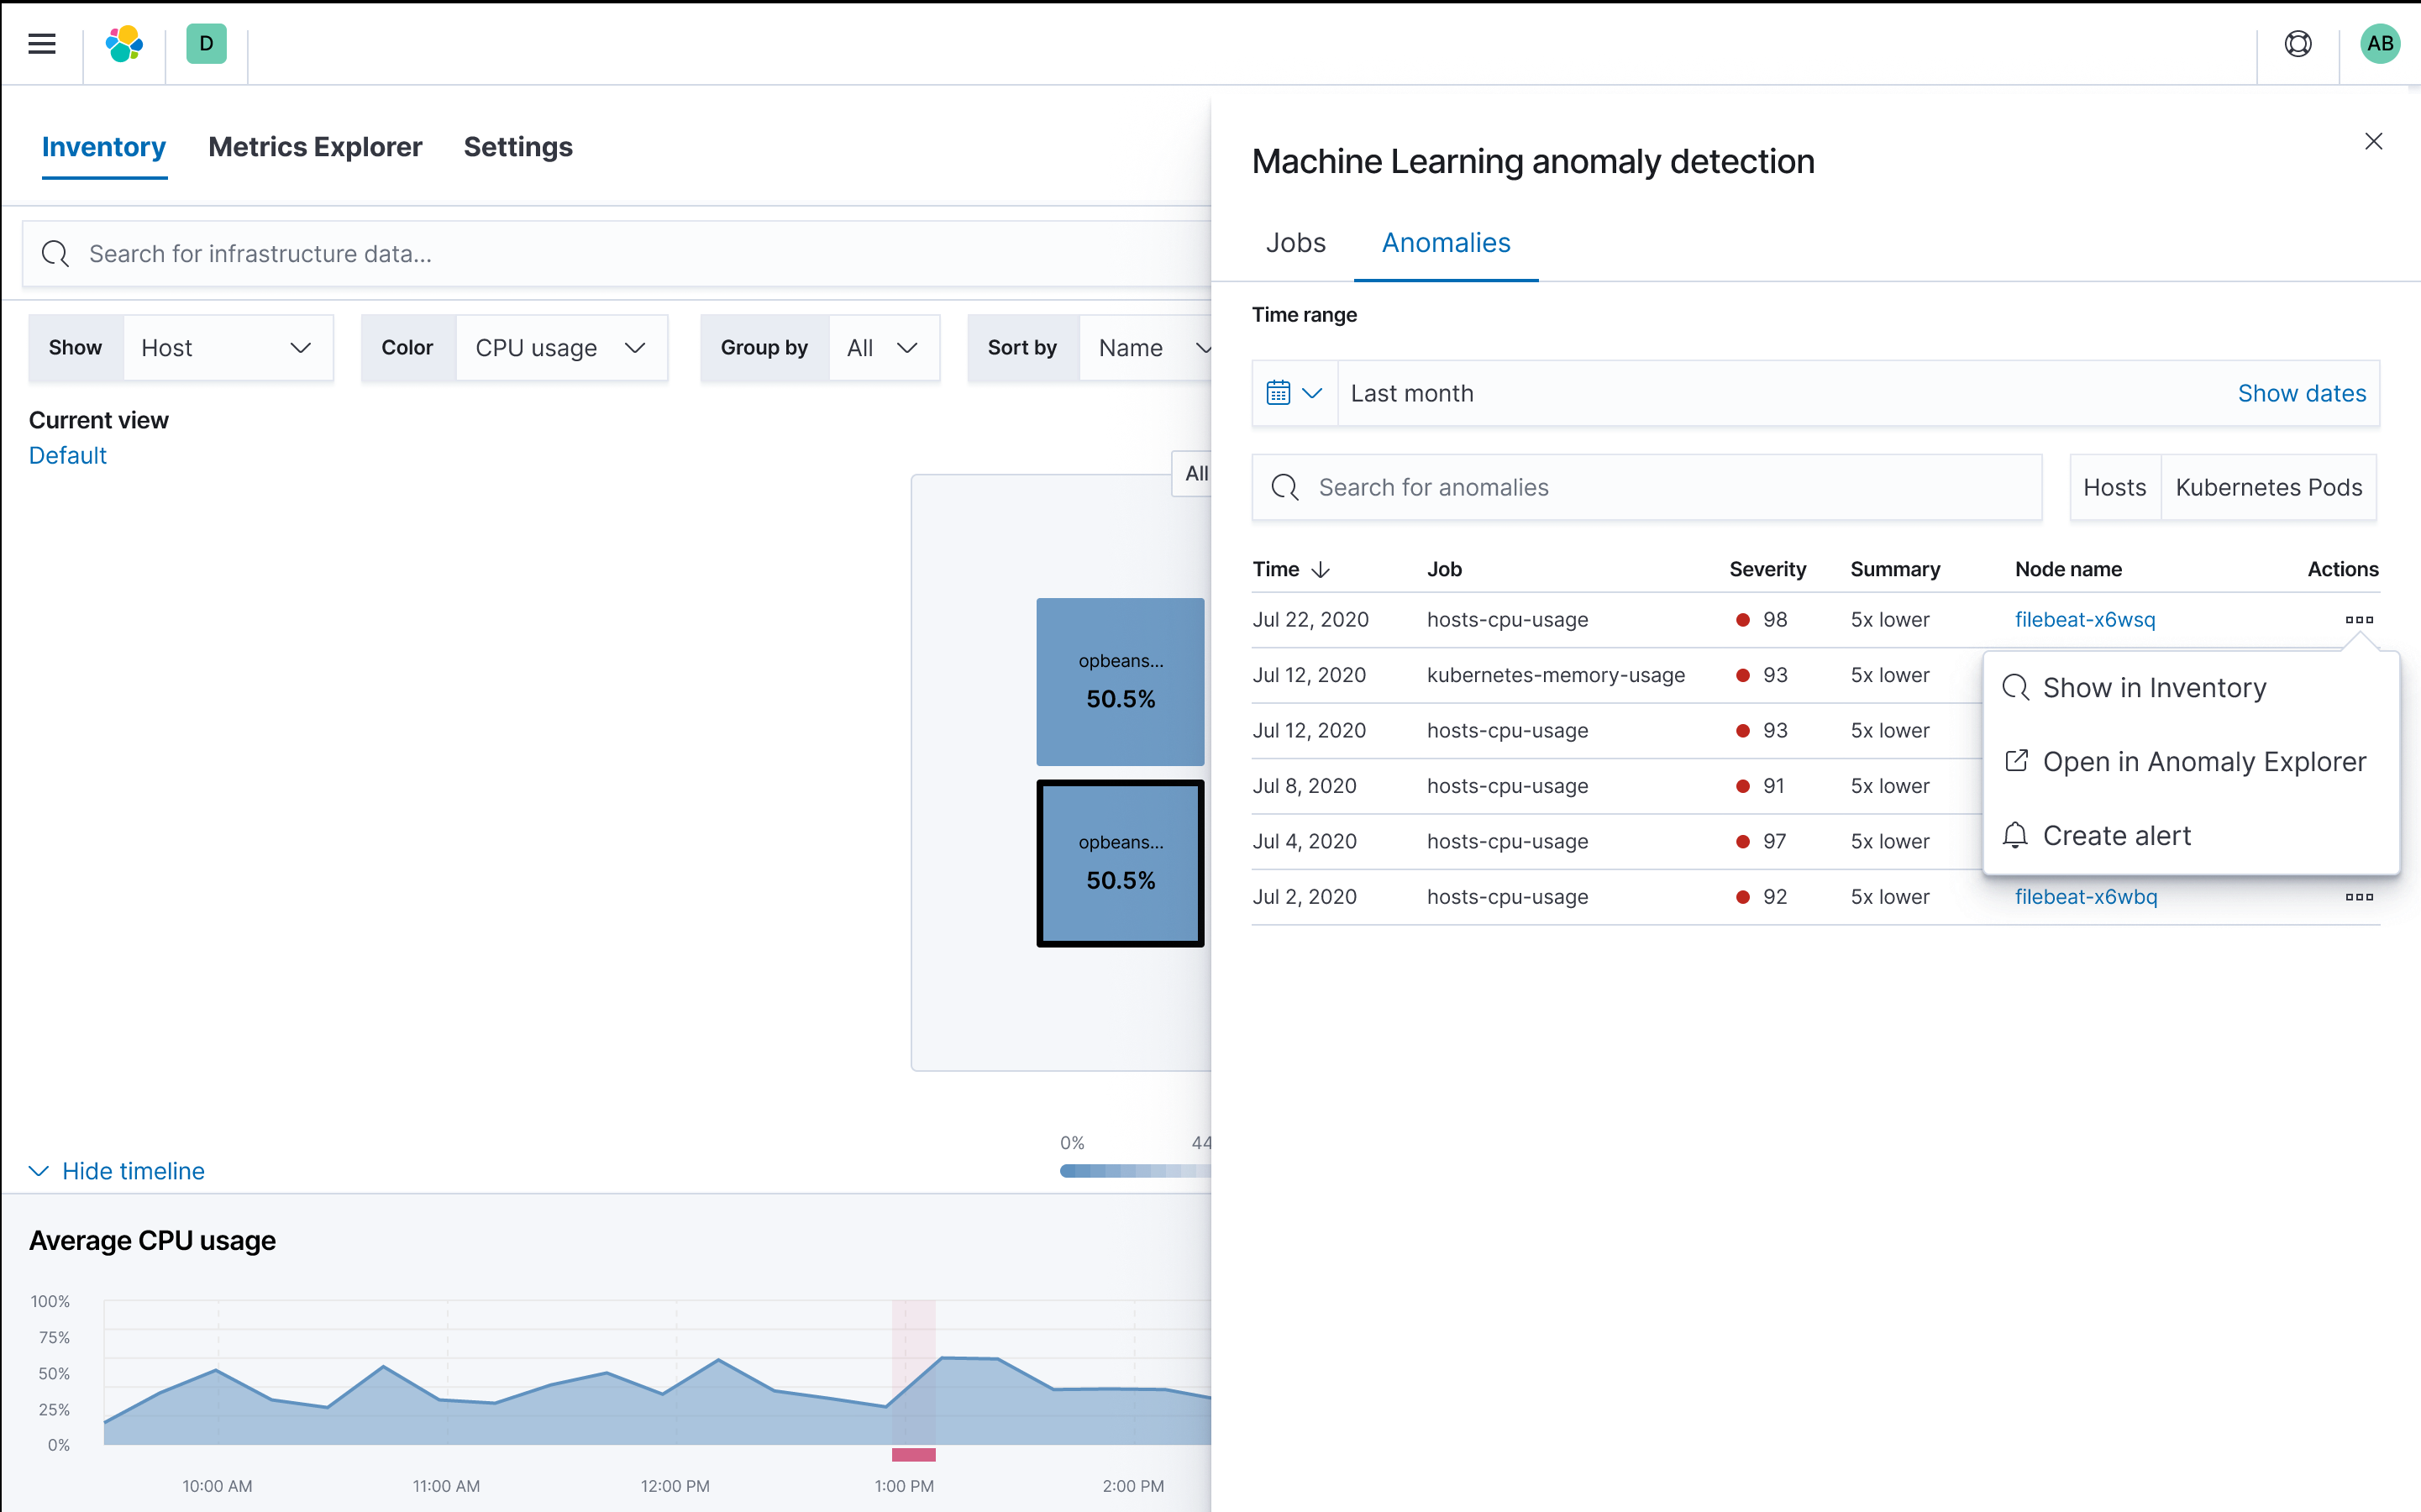This screenshot has width=2421, height=1512.
Task: Switch to the Inventory tab
Action: click(104, 147)
